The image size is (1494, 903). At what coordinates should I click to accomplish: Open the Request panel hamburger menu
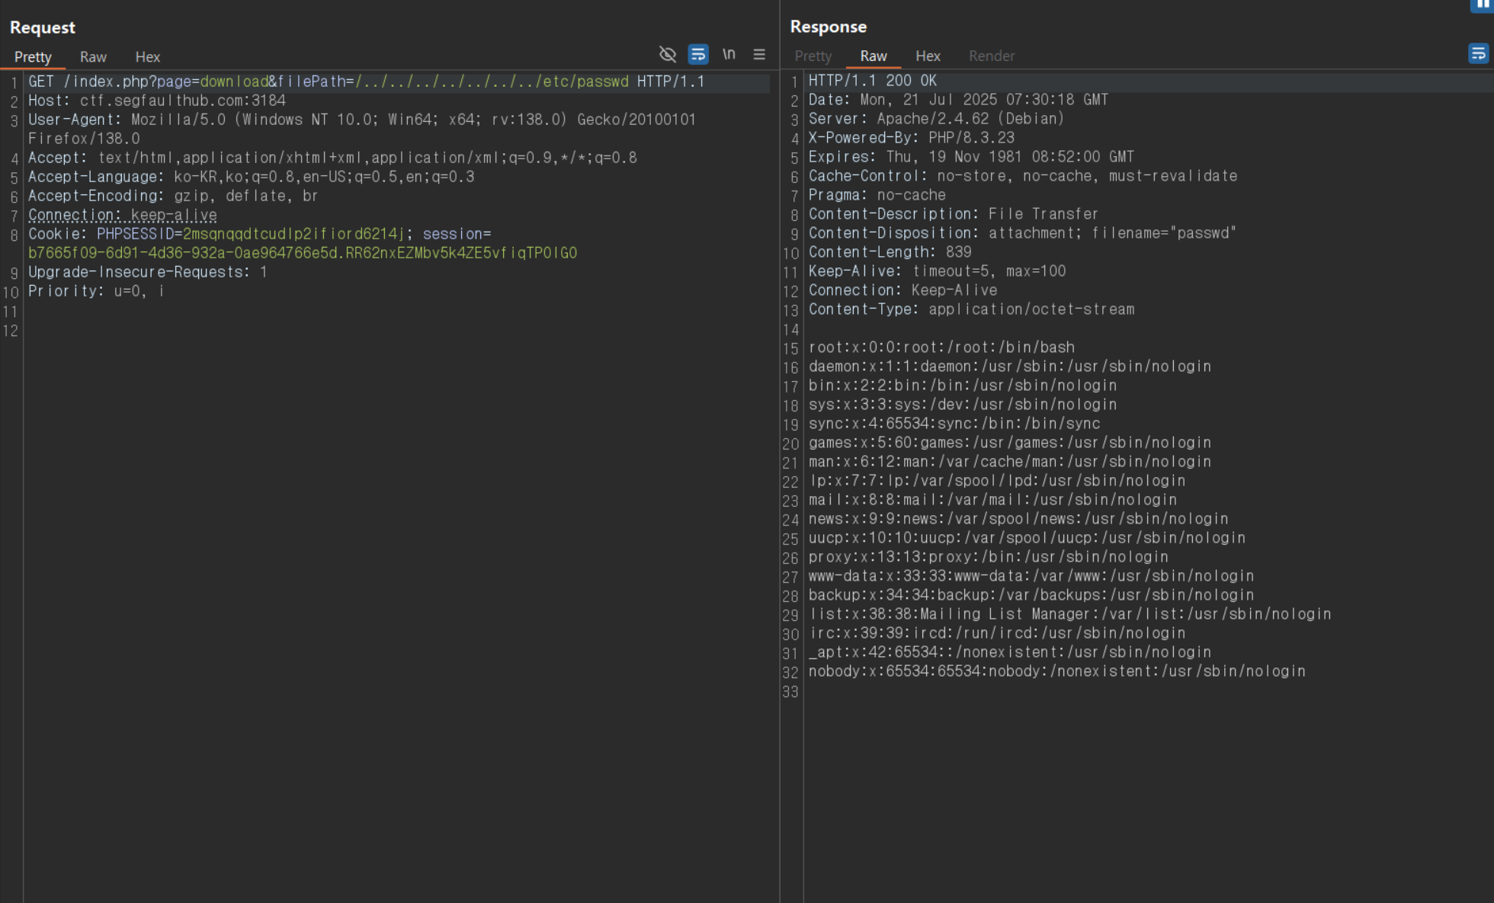tap(759, 54)
